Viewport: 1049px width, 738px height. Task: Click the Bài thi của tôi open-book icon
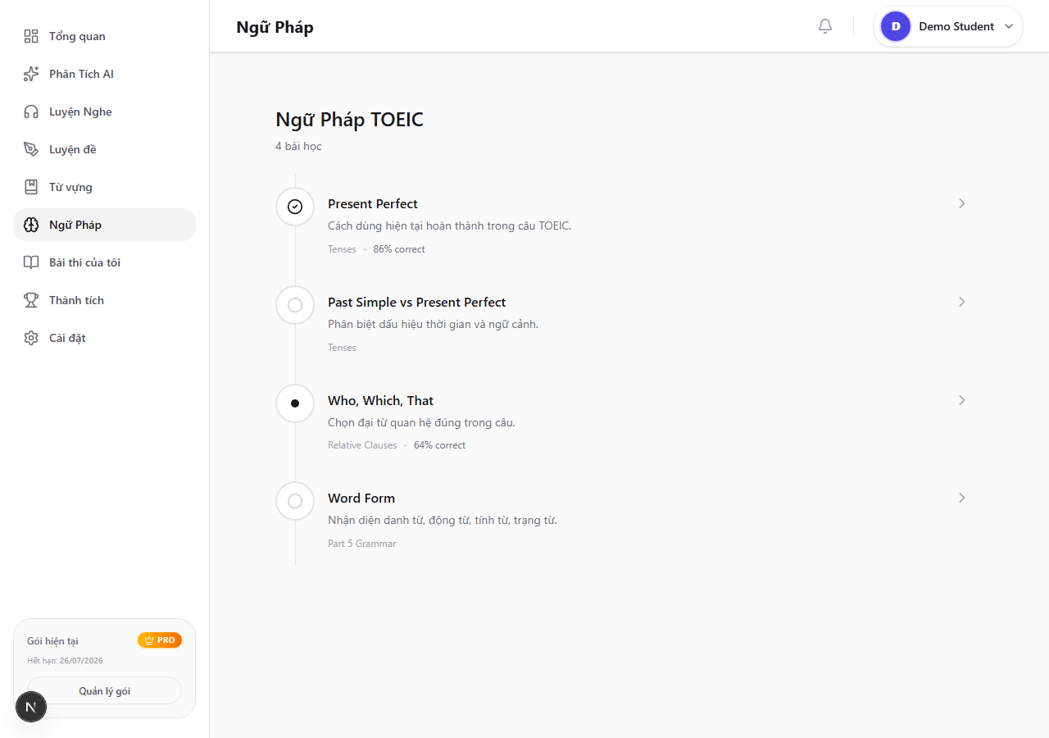[x=31, y=262]
